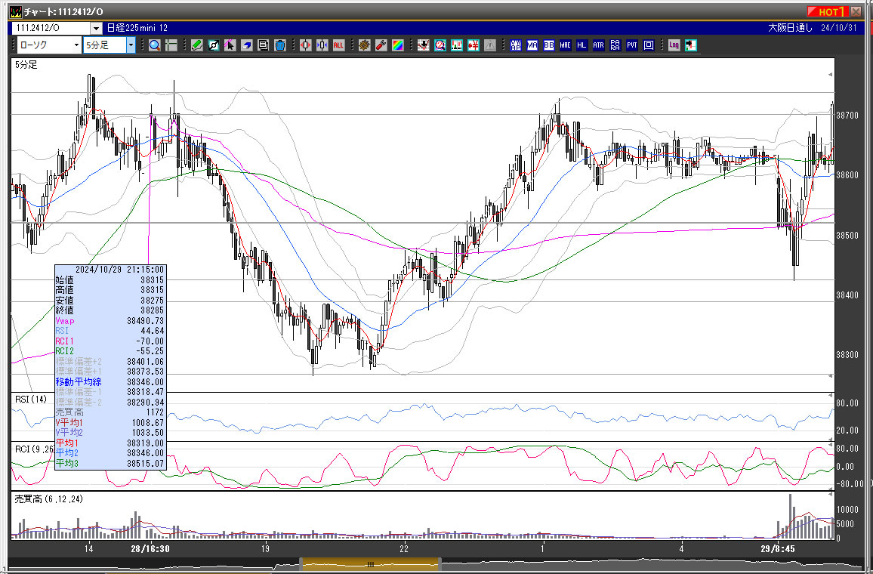The height and width of the screenshot is (574, 873).
Task: Select the crosshair cursor tool icon
Action: 171,45
